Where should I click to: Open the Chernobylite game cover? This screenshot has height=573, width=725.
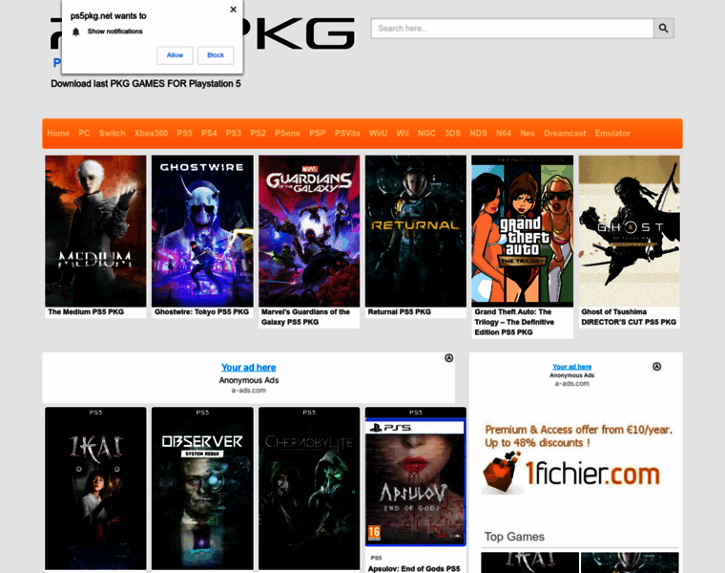click(309, 488)
